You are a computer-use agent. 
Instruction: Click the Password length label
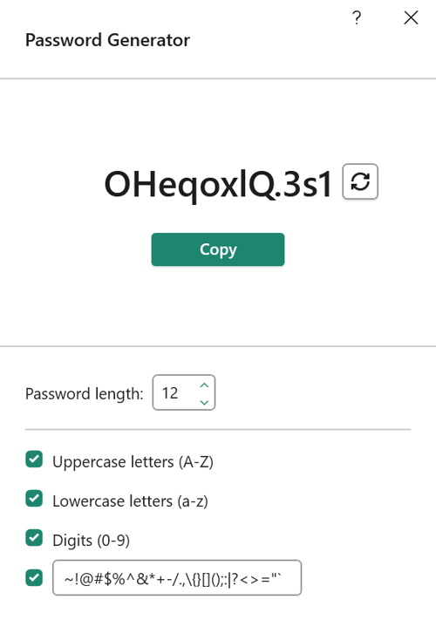point(85,394)
